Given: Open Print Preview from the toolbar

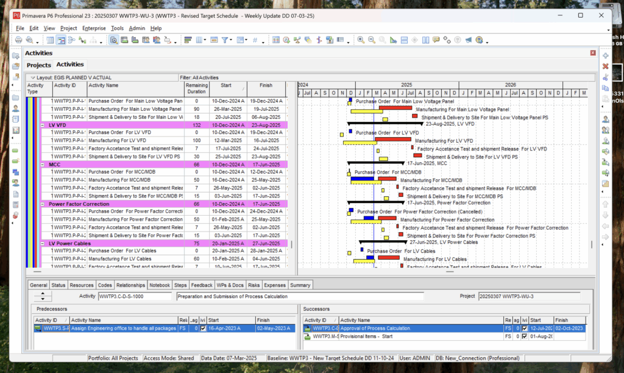Looking at the screenshot, I should 29,40.
